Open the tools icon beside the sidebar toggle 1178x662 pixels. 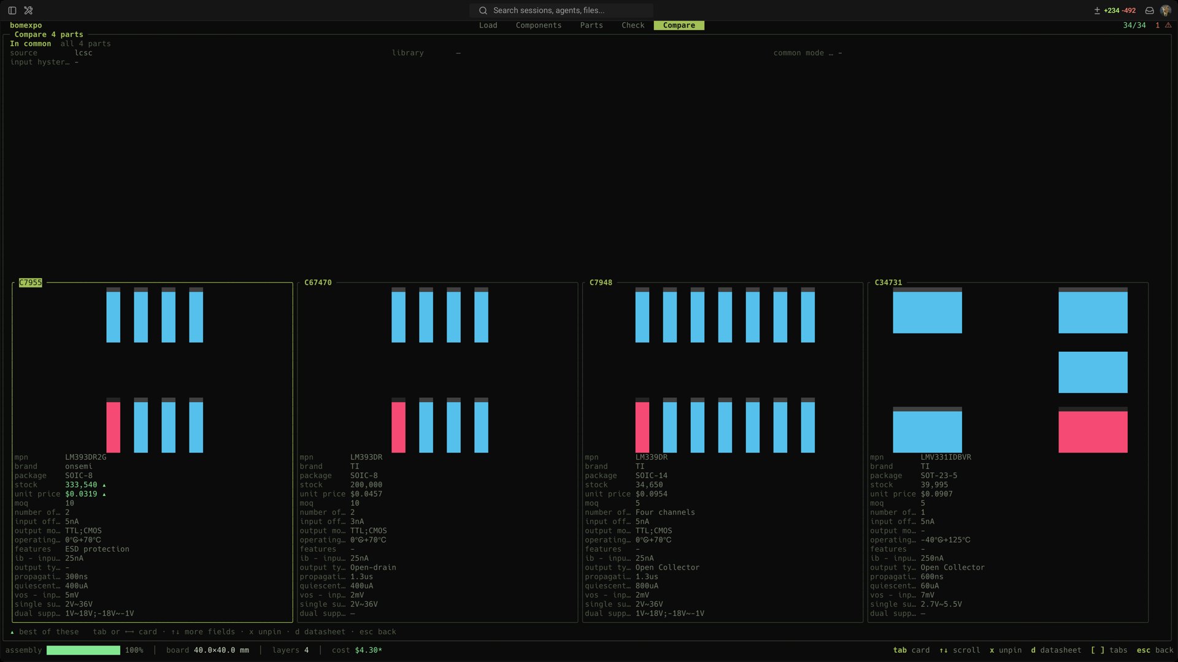[28, 10]
